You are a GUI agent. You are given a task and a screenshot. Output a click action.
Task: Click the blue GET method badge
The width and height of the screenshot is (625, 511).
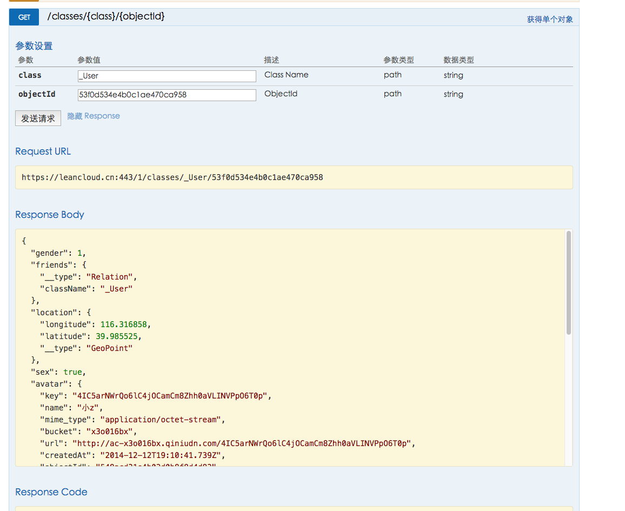click(x=24, y=17)
